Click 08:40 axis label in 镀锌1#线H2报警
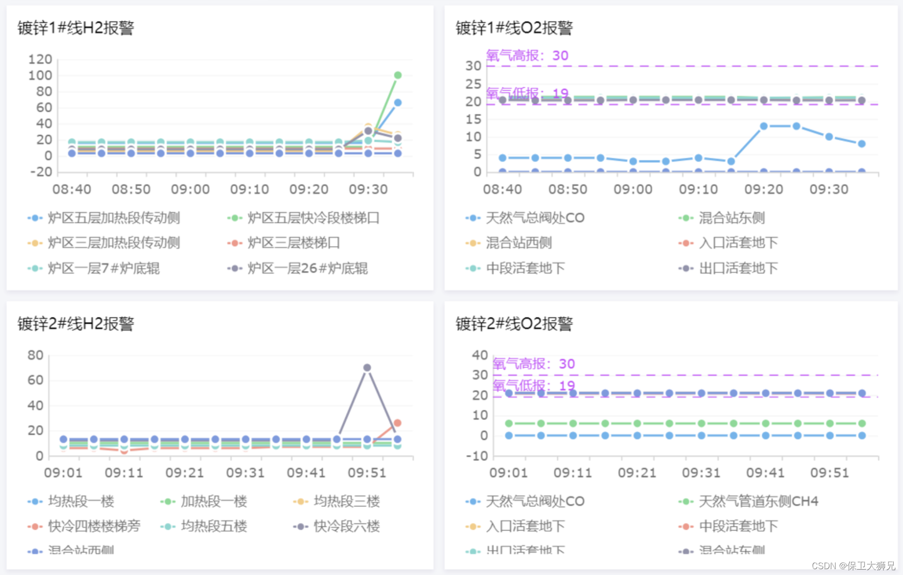This screenshot has width=903, height=575. 72,189
